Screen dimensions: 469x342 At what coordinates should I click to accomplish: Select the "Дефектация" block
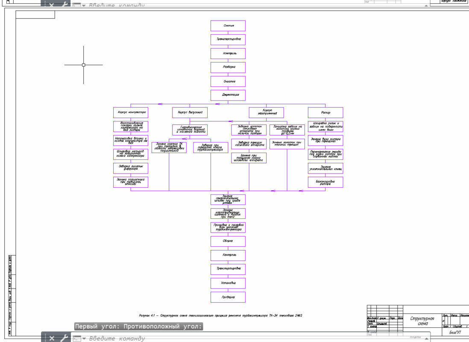[x=228, y=95]
